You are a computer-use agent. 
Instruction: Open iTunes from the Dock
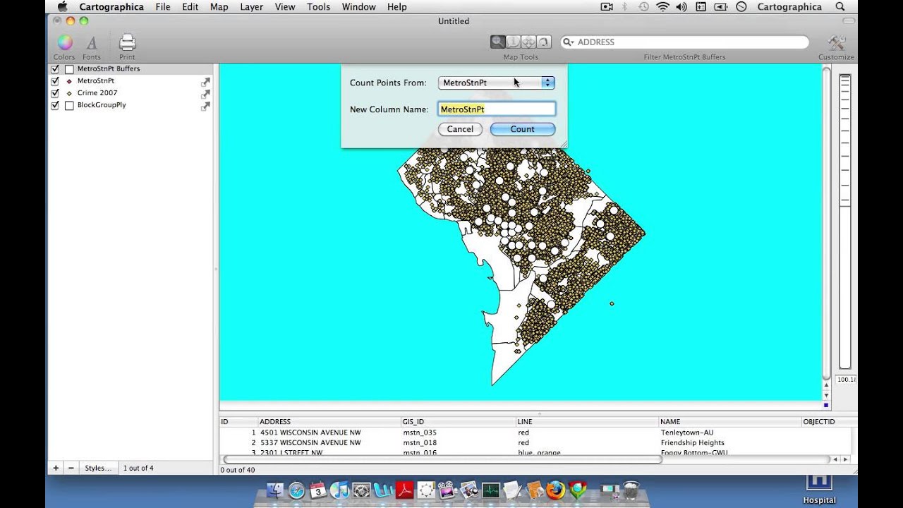[339, 490]
